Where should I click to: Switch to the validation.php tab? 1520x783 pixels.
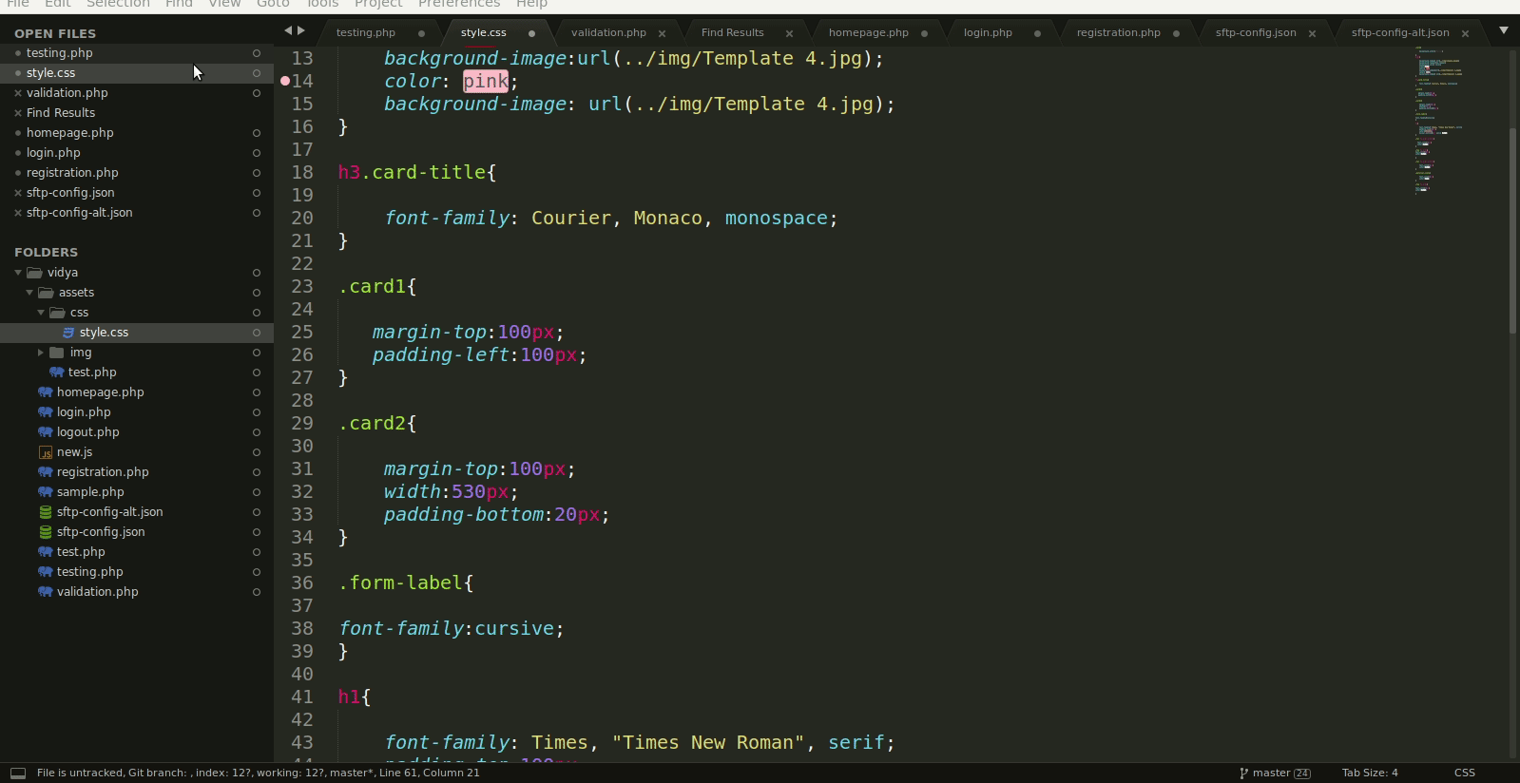608,32
